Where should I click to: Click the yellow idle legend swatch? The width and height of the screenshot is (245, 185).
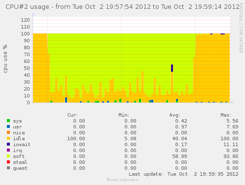[8, 138]
